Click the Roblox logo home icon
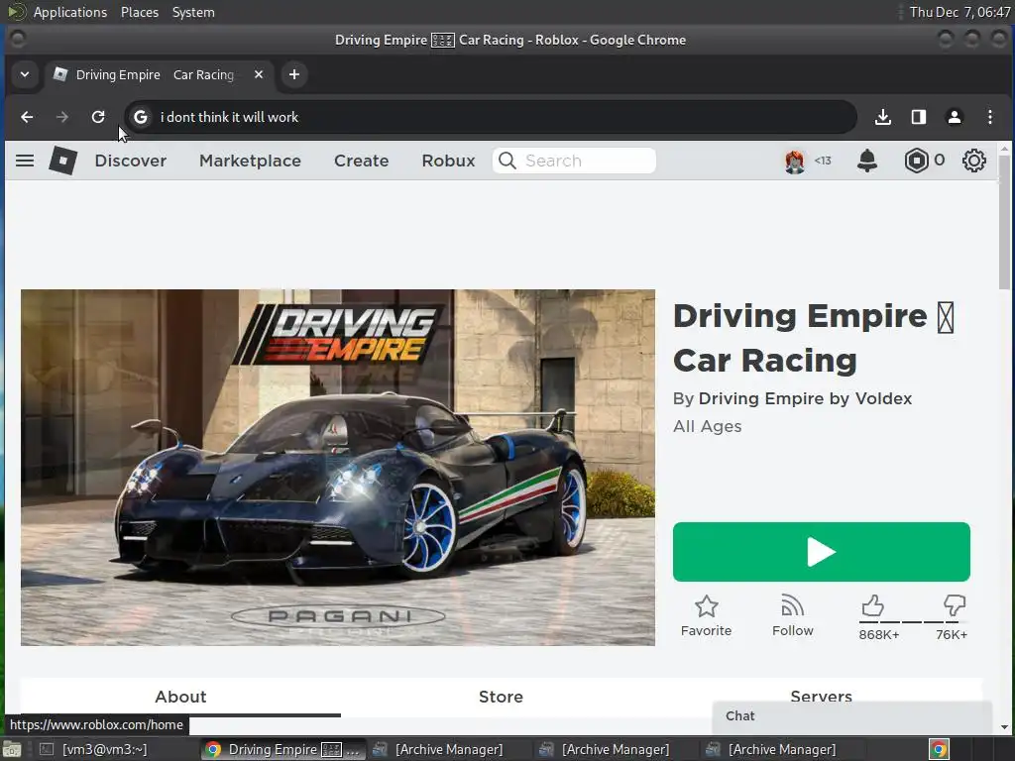 point(62,161)
